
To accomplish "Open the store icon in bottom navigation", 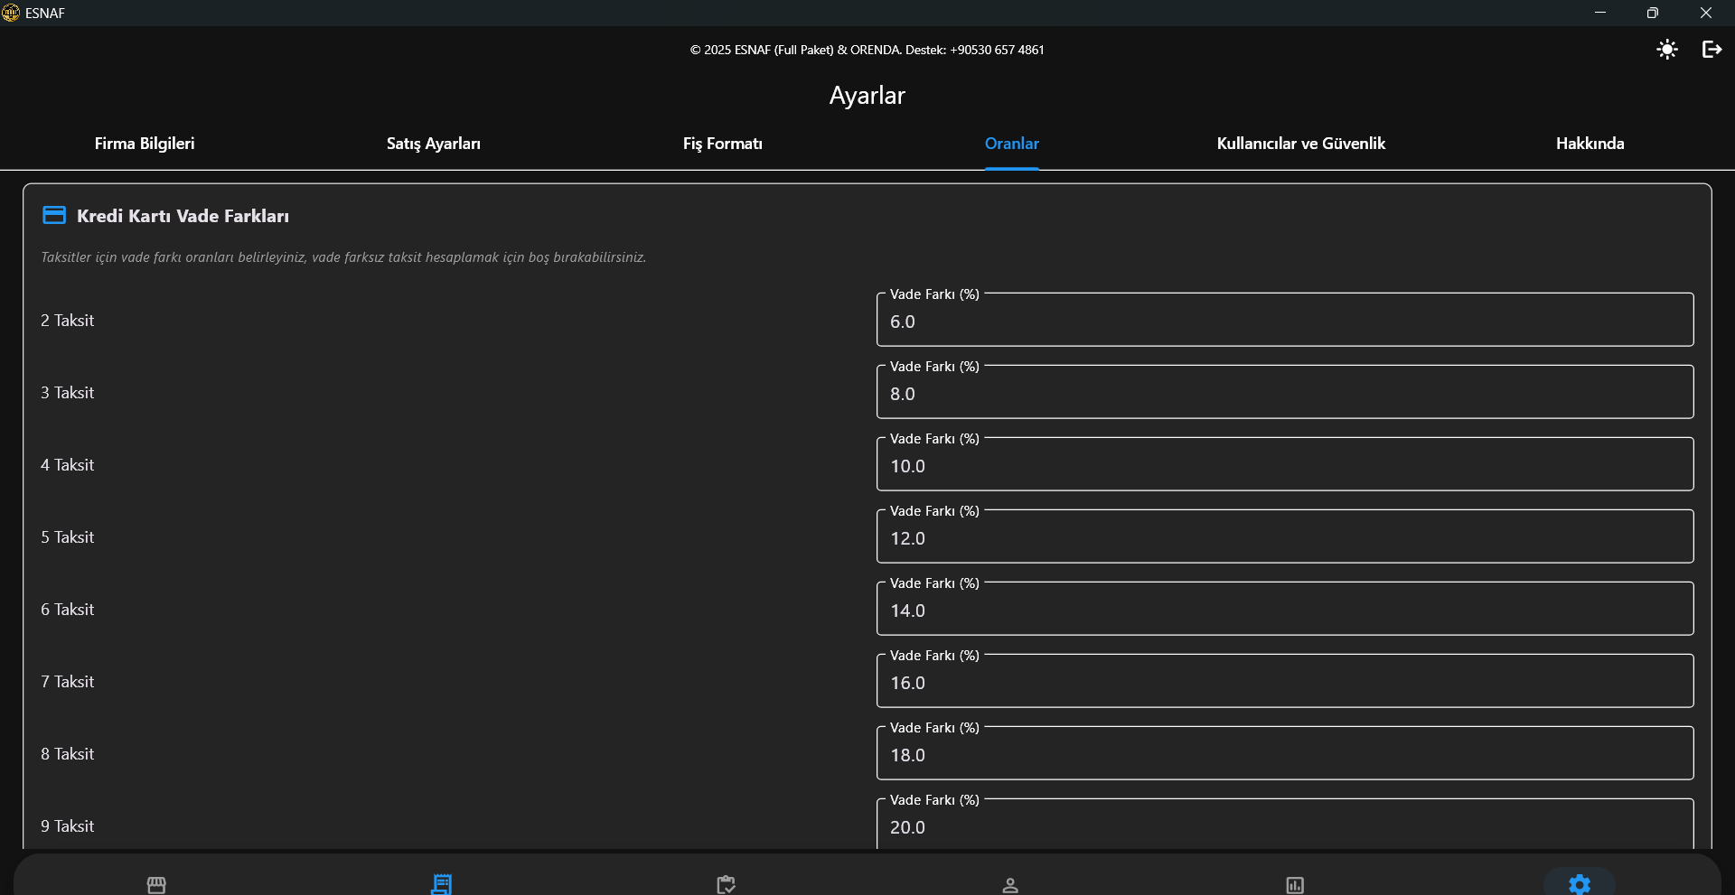I will [156, 884].
